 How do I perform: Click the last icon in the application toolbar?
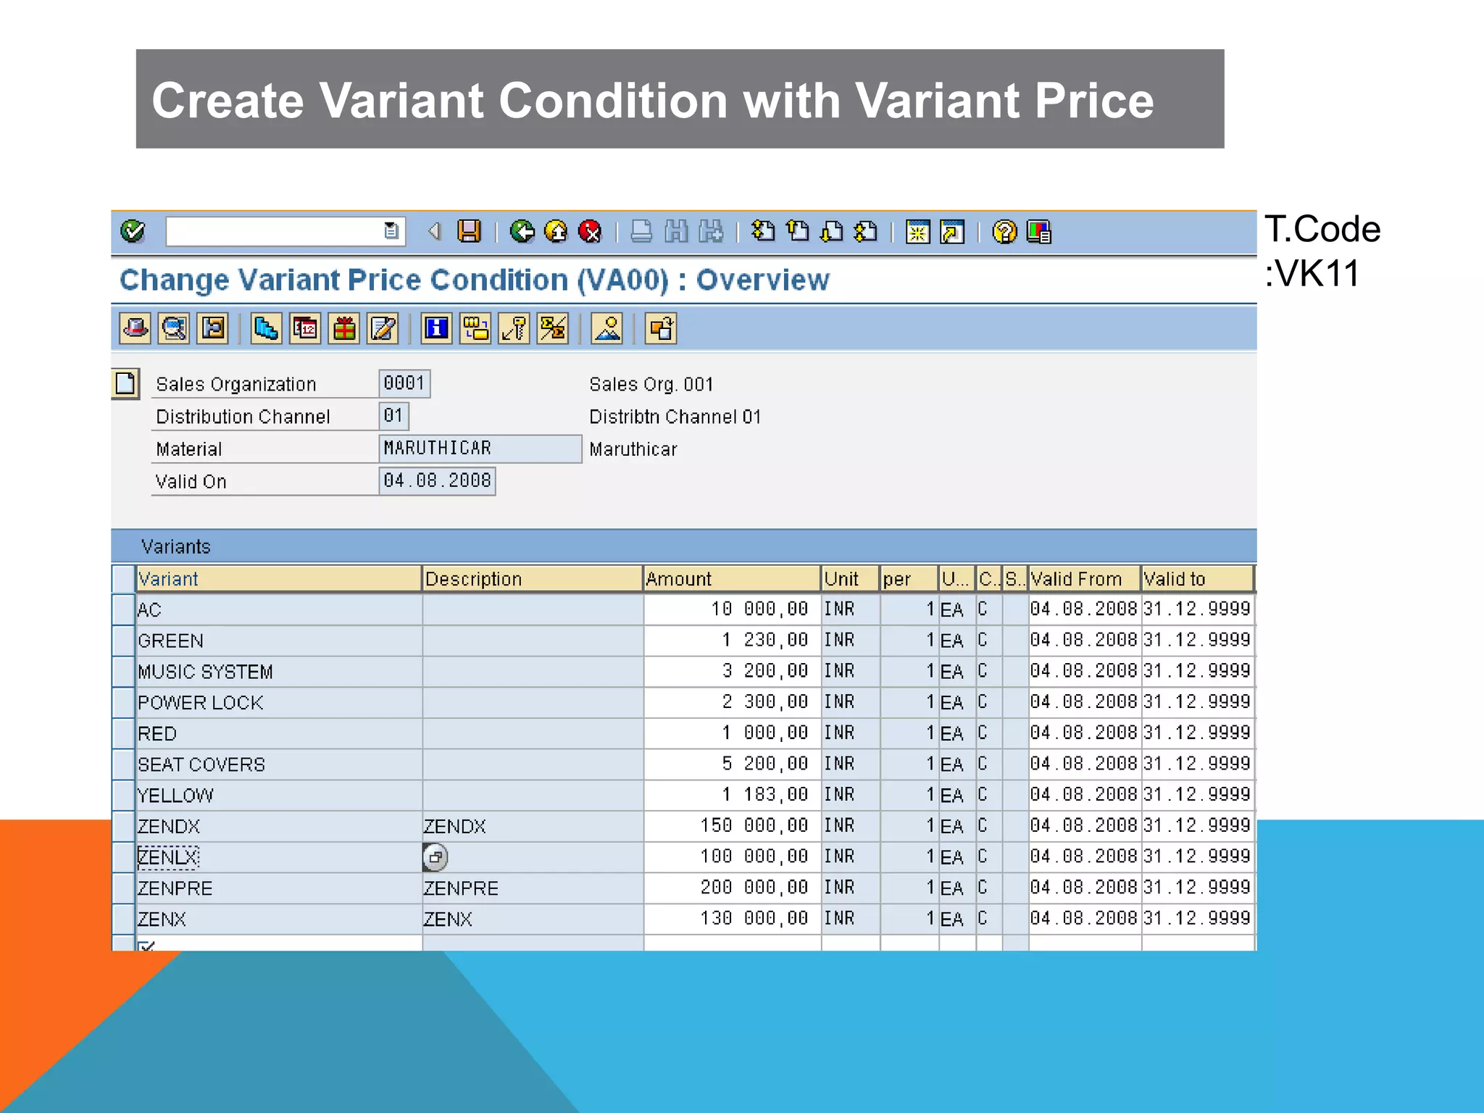tap(662, 329)
